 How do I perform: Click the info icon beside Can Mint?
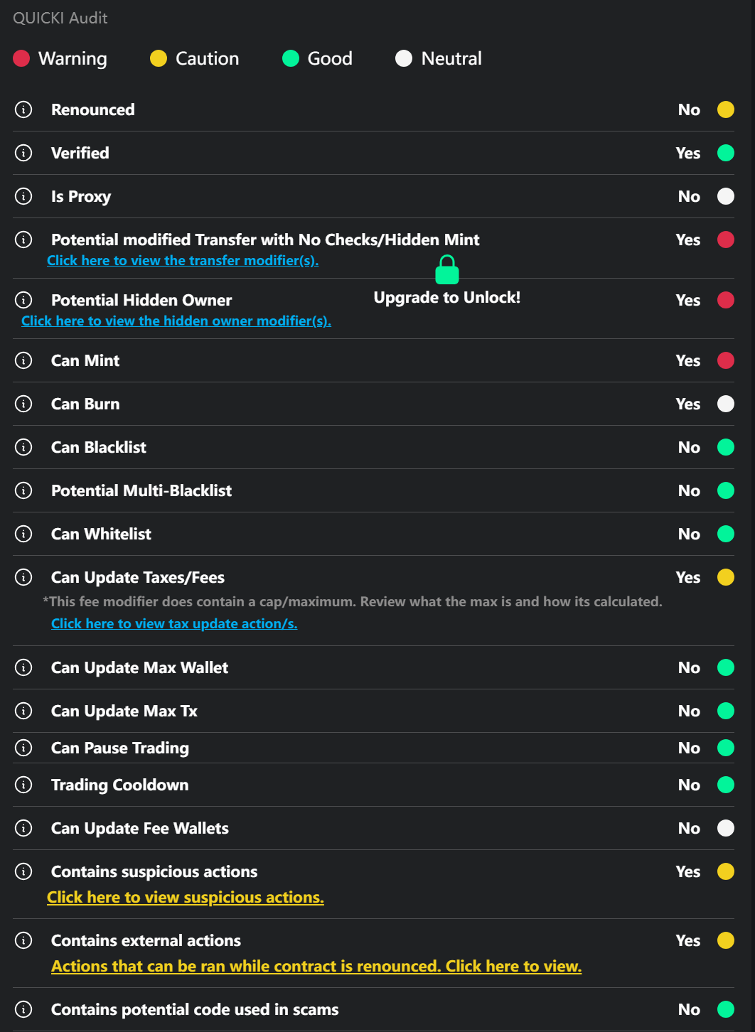(23, 360)
